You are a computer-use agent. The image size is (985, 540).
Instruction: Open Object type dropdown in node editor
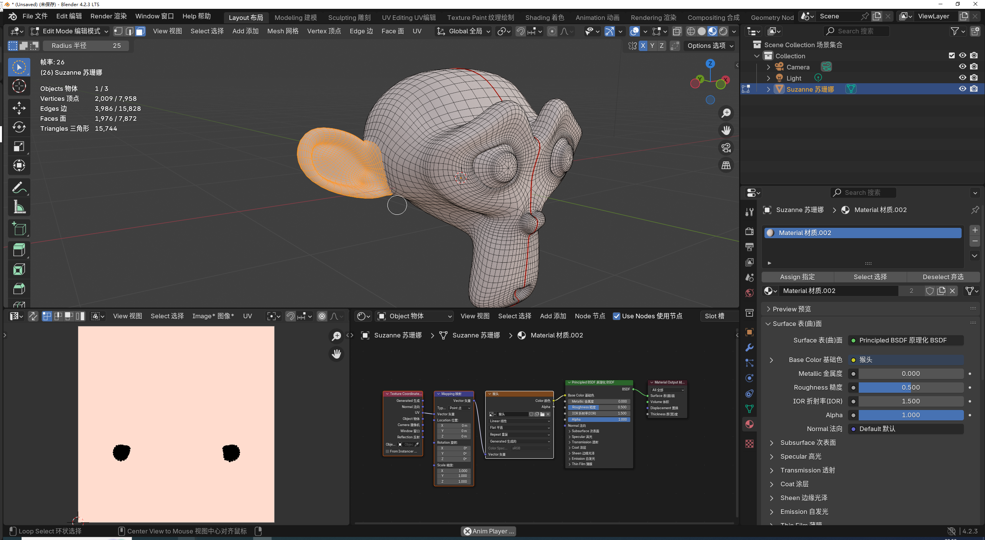click(x=415, y=316)
